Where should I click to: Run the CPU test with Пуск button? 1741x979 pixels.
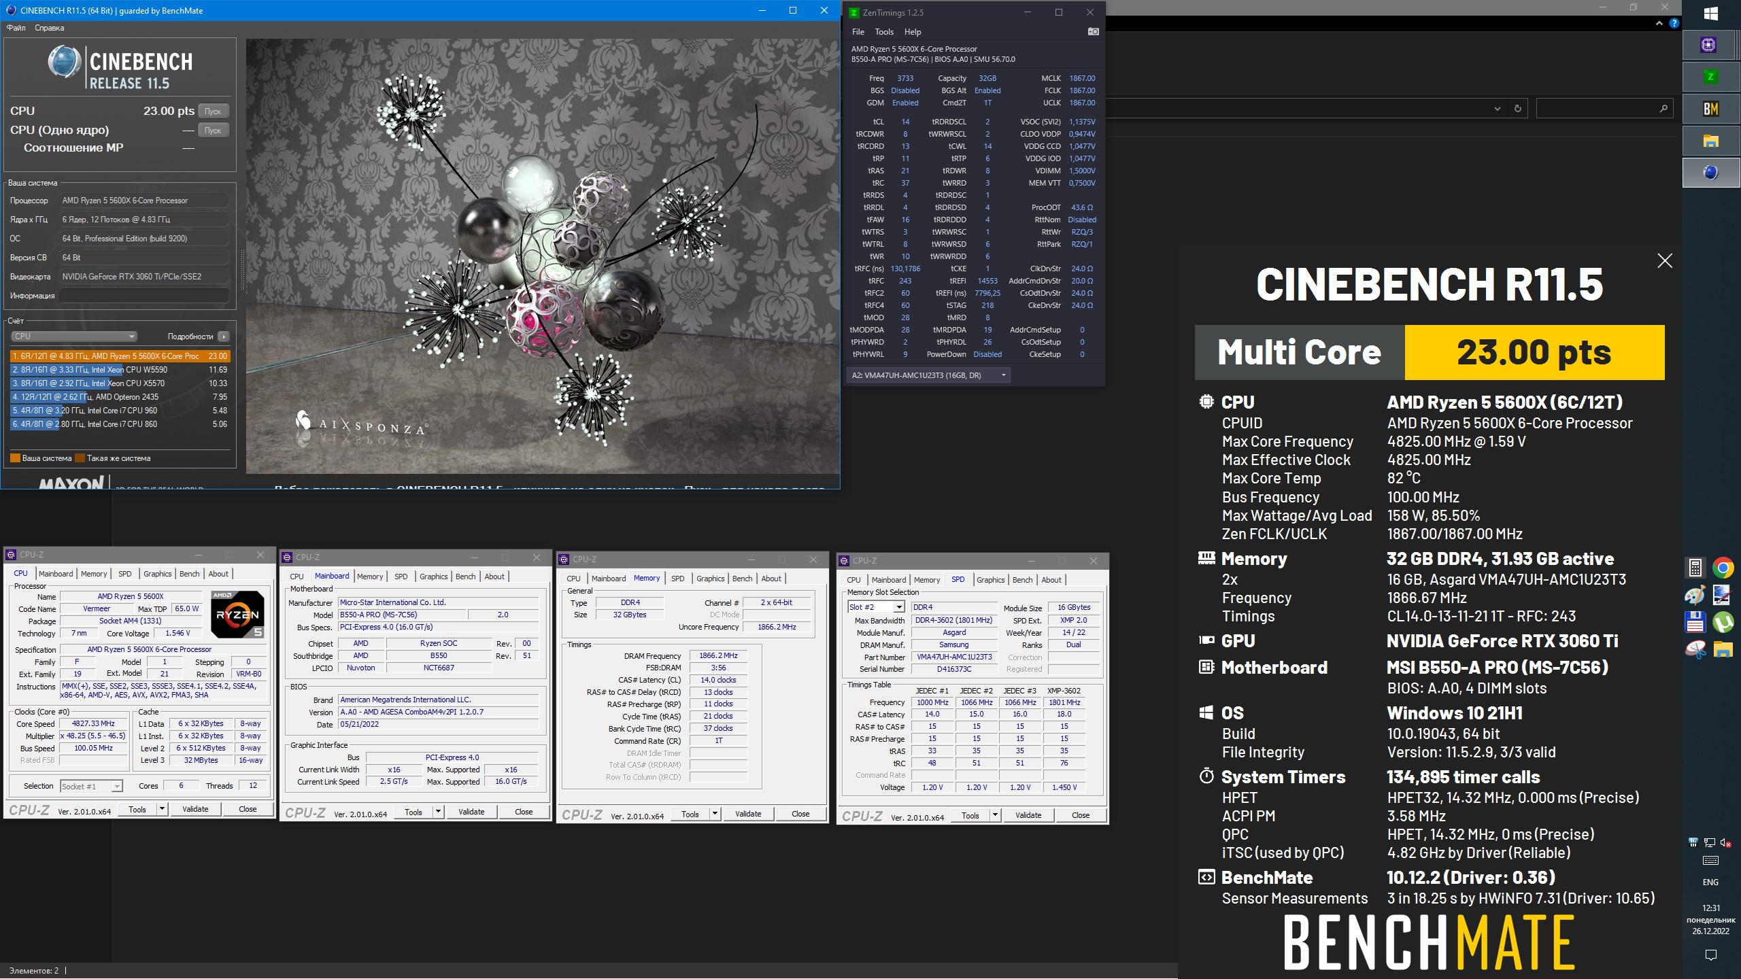click(x=214, y=111)
